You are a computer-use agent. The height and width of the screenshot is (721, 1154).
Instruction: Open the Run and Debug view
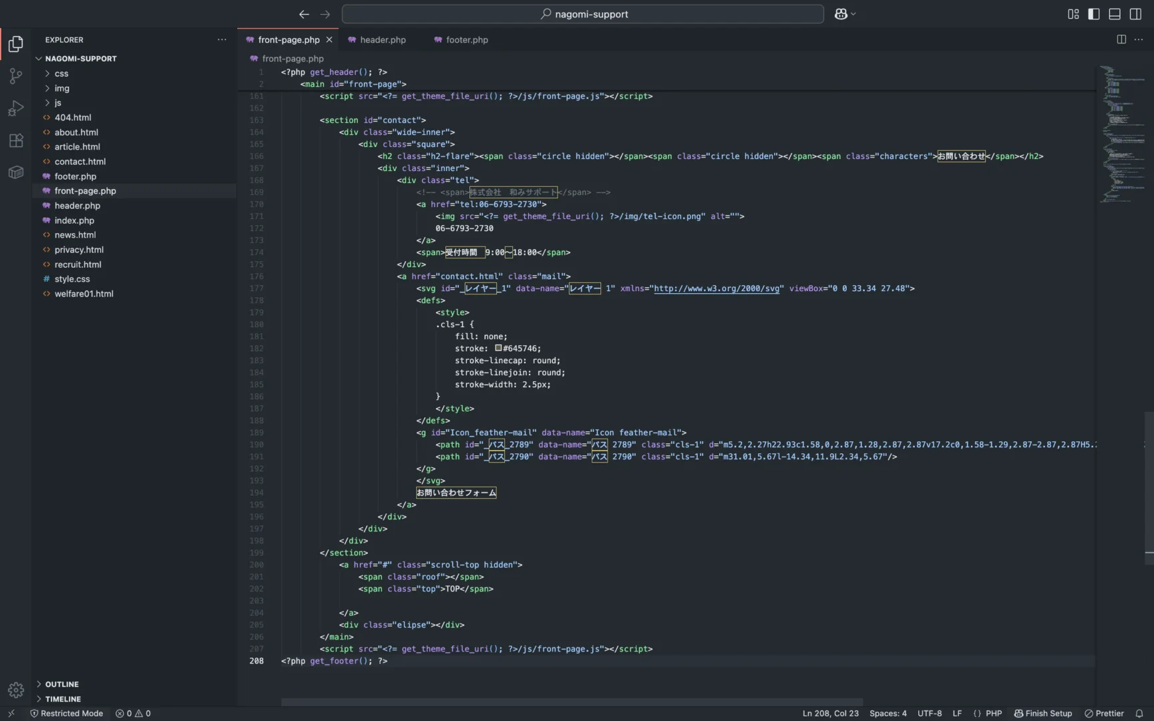click(x=15, y=108)
